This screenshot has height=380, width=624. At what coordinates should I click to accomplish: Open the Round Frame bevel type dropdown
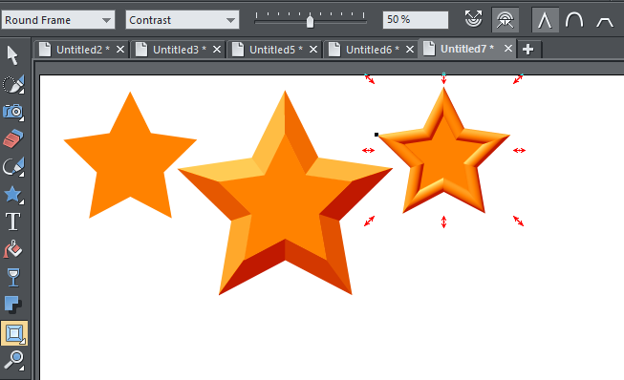pyautogui.click(x=58, y=20)
